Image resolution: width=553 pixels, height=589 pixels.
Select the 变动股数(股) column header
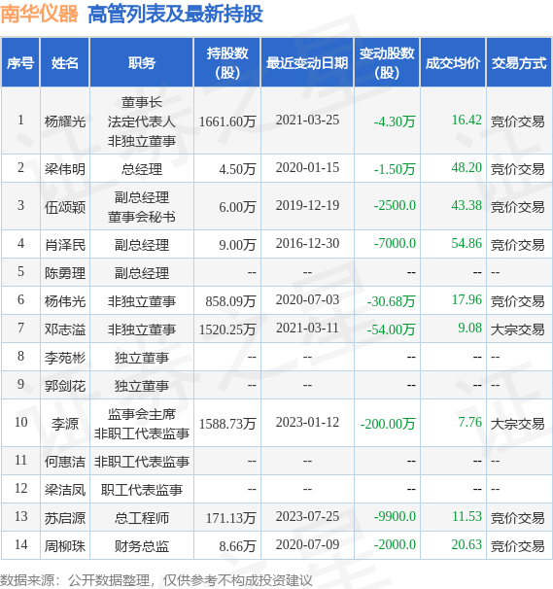coord(387,63)
